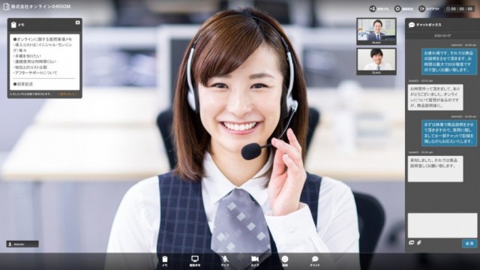Viewport: 480px width, 270px height.
Task: Click the orange saved link in memo footer
Action: click(x=67, y=94)
